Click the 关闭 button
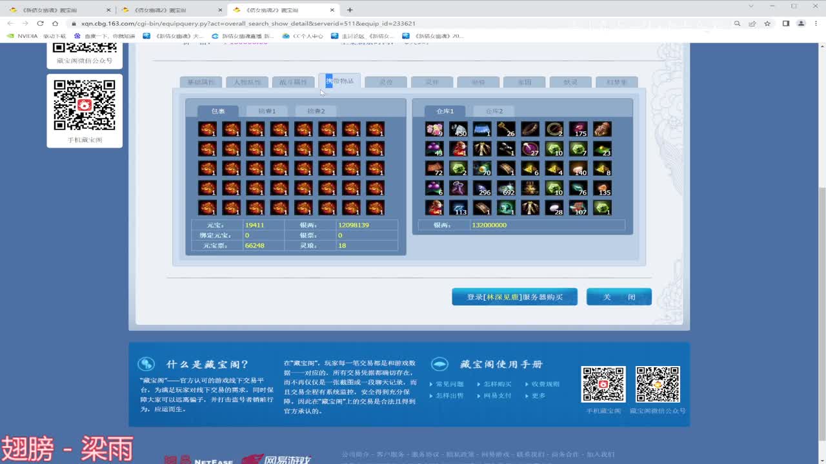Viewport: 826px width, 464px height. [x=618, y=296]
